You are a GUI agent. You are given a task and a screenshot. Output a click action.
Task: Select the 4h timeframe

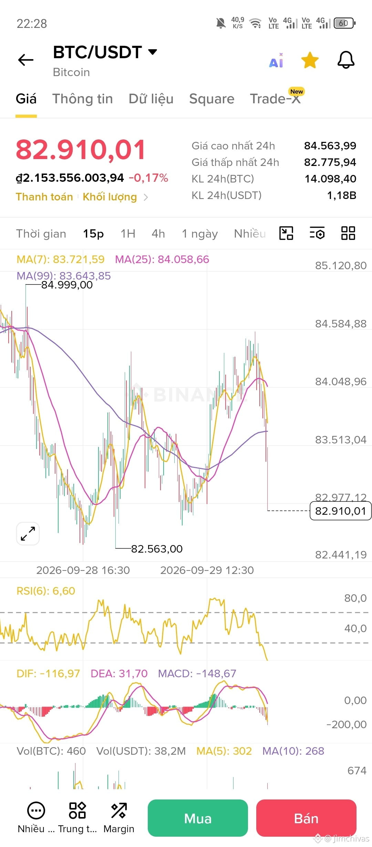158,233
